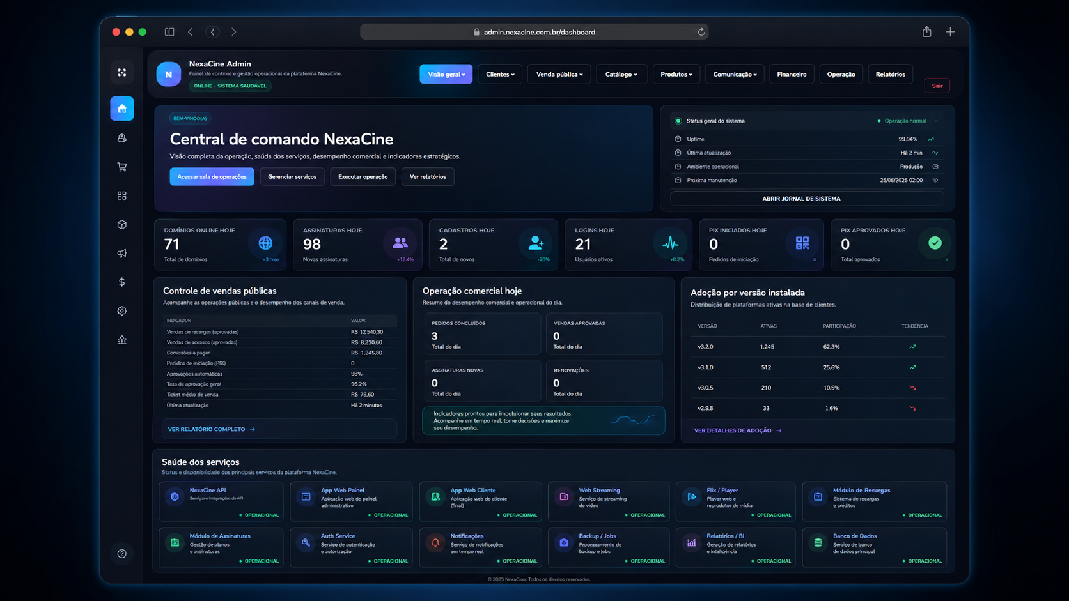Open the catalog grid icon in sidebar

121,195
